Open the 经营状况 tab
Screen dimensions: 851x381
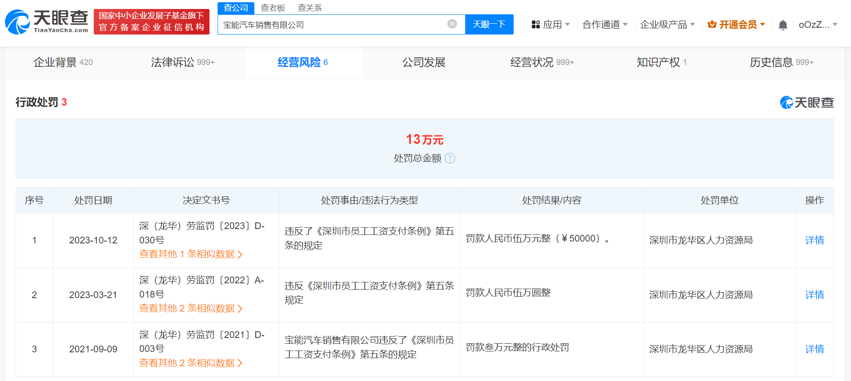[x=542, y=62]
